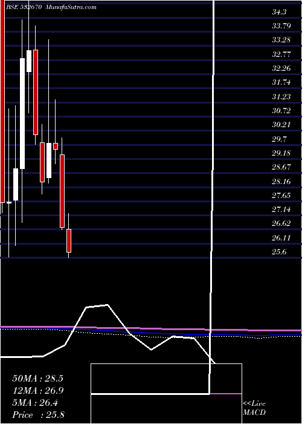Click the 26.11 price axis label
This screenshot has height=424, width=302.
point(281,237)
